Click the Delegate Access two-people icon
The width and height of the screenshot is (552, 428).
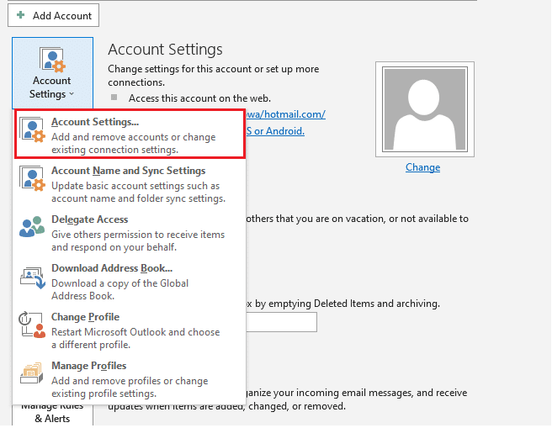coord(33,228)
